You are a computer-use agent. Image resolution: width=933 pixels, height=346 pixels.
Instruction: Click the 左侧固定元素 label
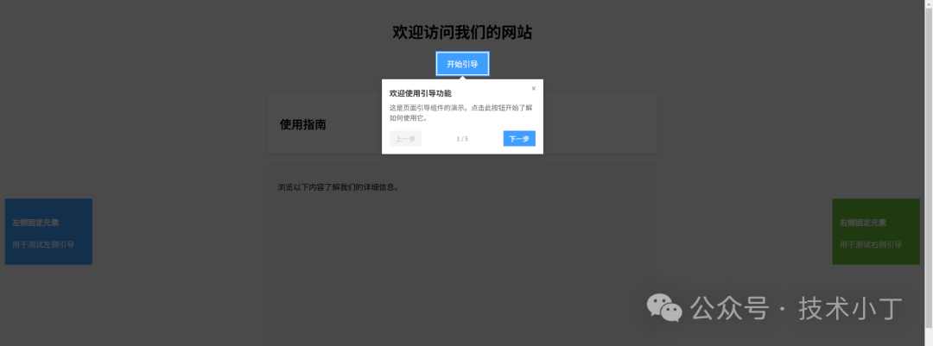[x=36, y=223]
